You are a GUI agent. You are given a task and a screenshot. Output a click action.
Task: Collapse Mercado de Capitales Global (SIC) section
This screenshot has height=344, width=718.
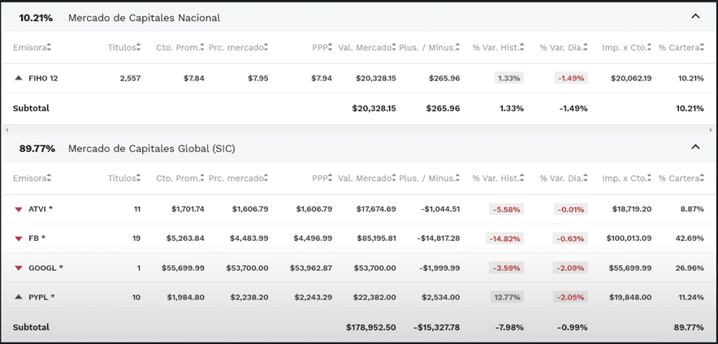pos(695,148)
